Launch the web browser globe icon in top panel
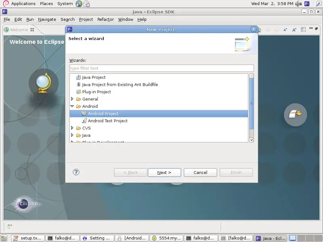323x242 pixels. pos(79,4)
